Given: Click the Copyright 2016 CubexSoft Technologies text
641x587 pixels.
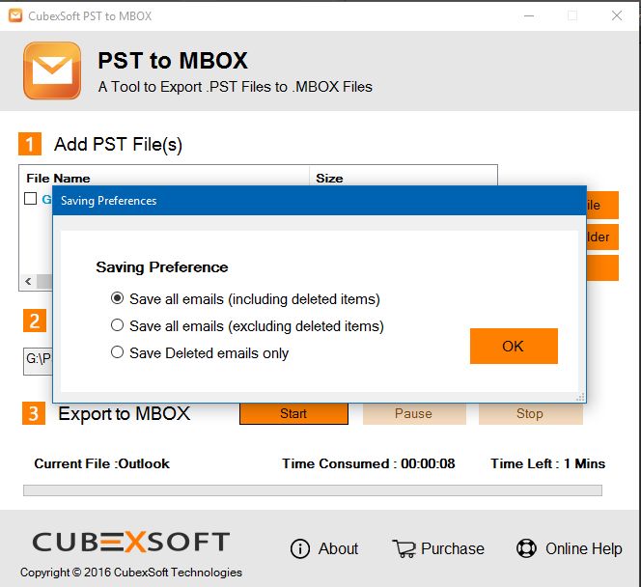Looking at the screenshot, I should [x=131, y=573].
